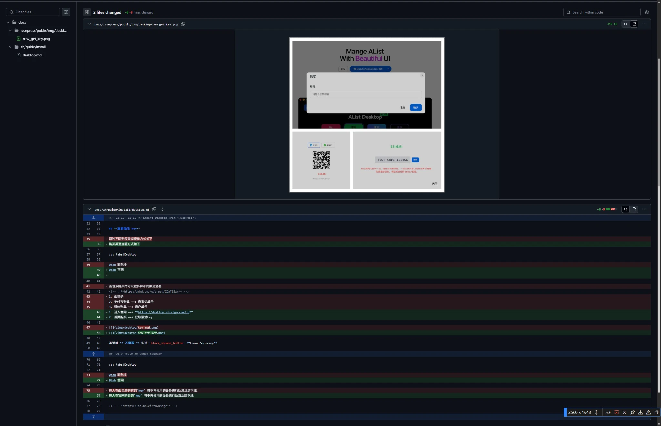Collapse the new_get_key.png diff section
The height and width of the screenshot is (426, 661).
89,24
